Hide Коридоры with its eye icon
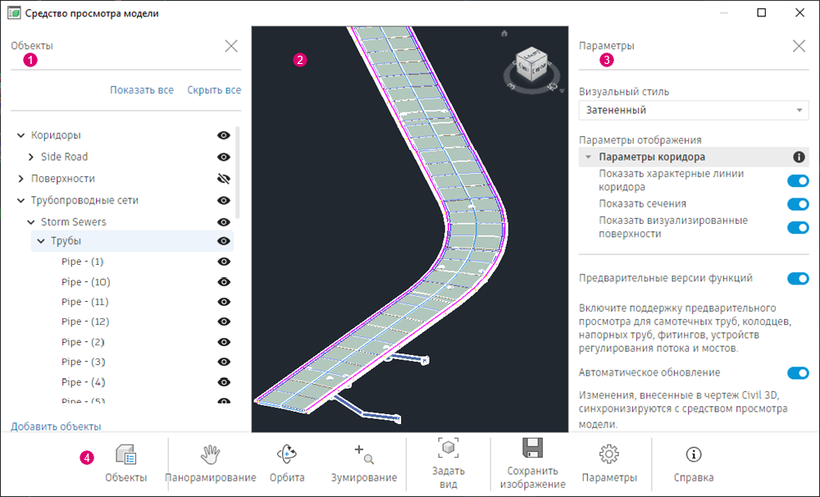Image resolution: width=820 pixels, height=497 pixels. click(x=224, y=135)
